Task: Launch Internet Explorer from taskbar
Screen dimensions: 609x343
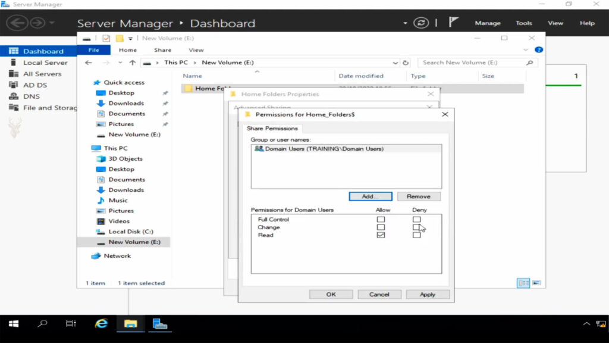Action: click(x=101, y=324)
